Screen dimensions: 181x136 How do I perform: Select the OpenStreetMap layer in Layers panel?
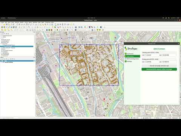pos(9,62)
